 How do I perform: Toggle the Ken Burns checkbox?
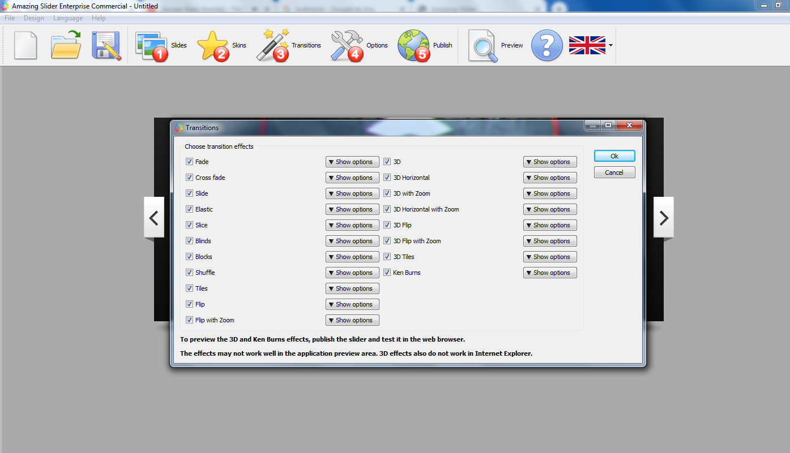(x=387, y=273)
